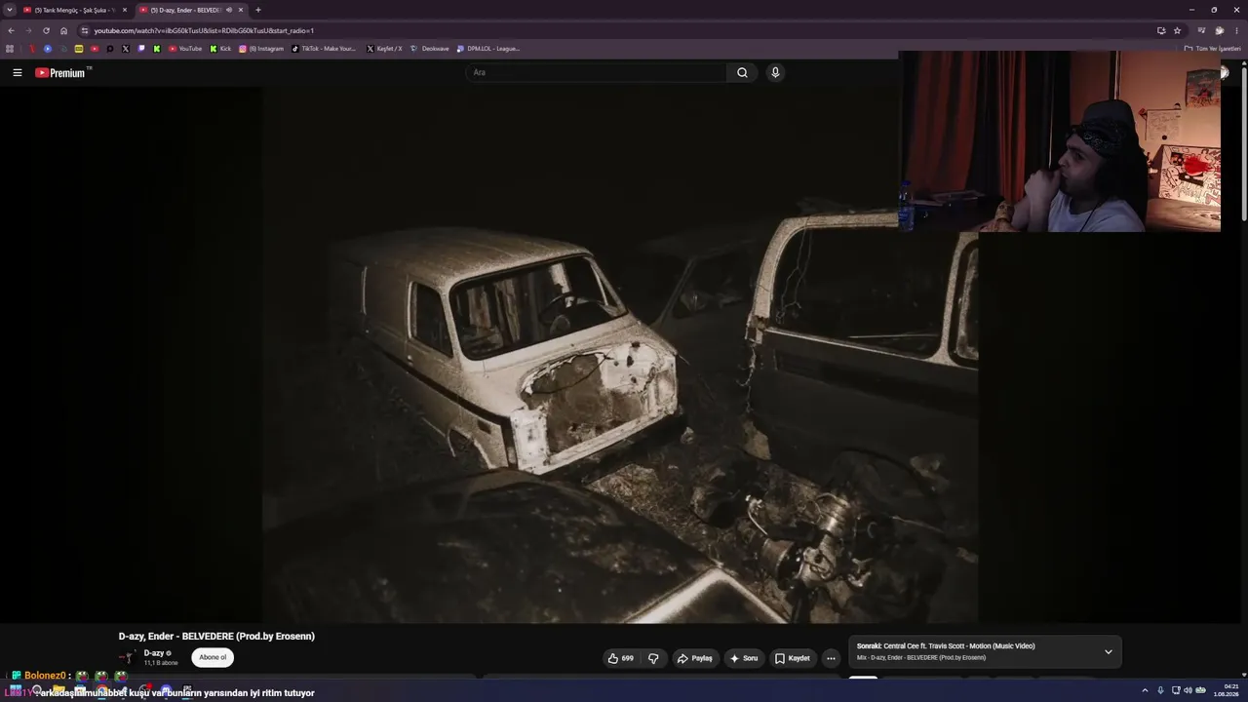The image size is (1248, 702).
Task: Open more actions three-dot menu
Action: click(x=831, y=658)
